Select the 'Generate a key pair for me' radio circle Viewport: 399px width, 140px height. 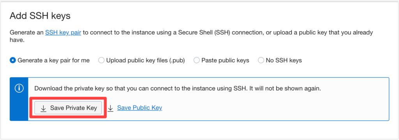click(x=13, y=60)
